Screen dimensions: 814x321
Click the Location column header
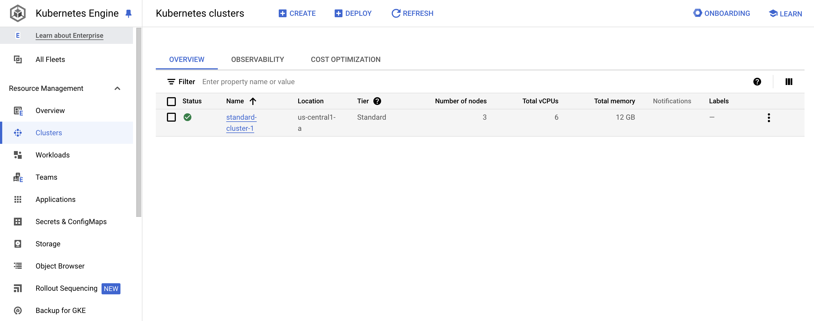310,101
